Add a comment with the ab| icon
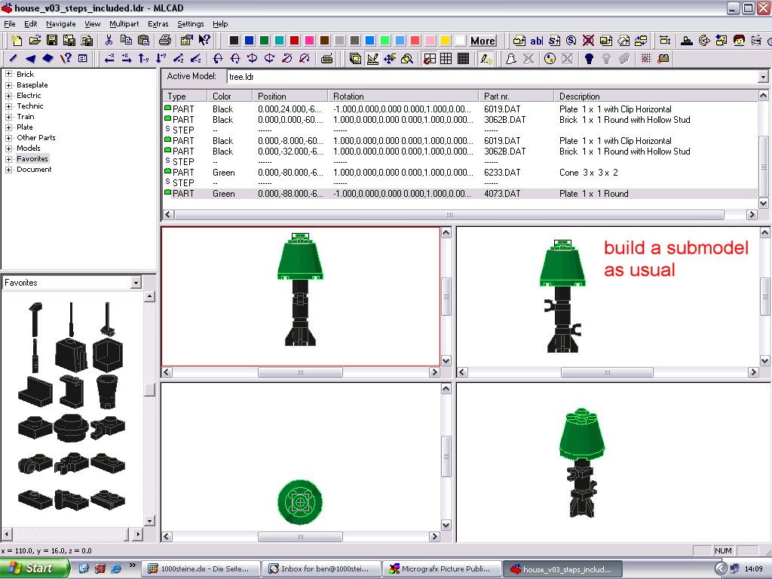The height and width of the screenshot is (579, 772). (537, 41)
